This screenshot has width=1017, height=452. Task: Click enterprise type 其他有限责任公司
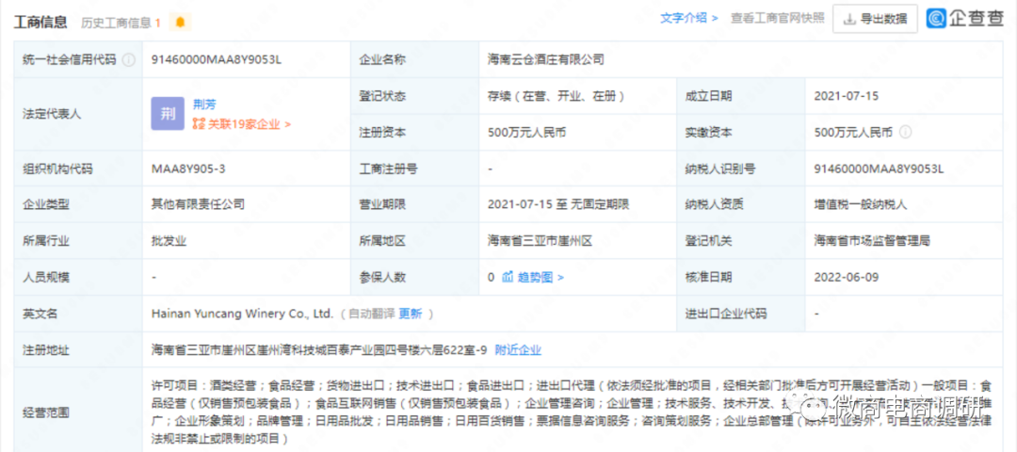pyautogui.click(x=198, y=205)
